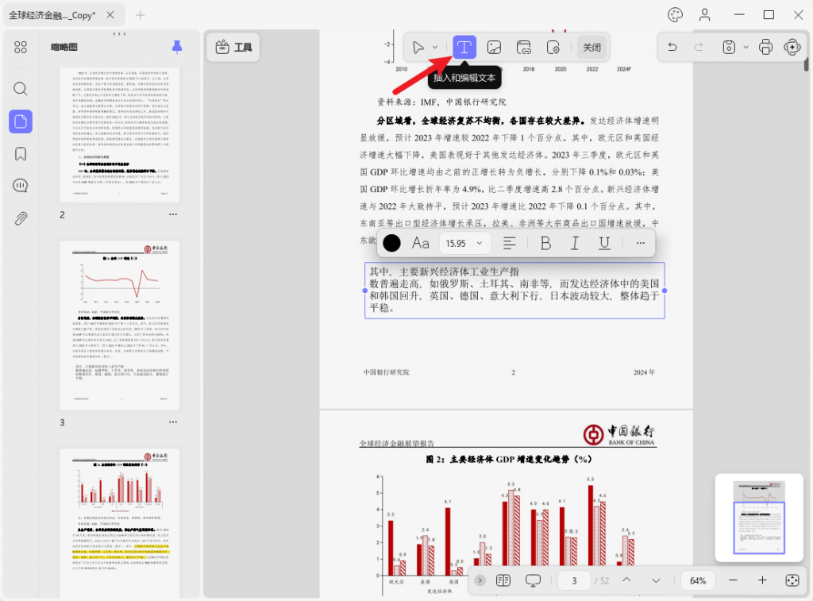Select the insert and edit text tool
Viewport: 813px width, 601px height.
(x=464, y=48)
